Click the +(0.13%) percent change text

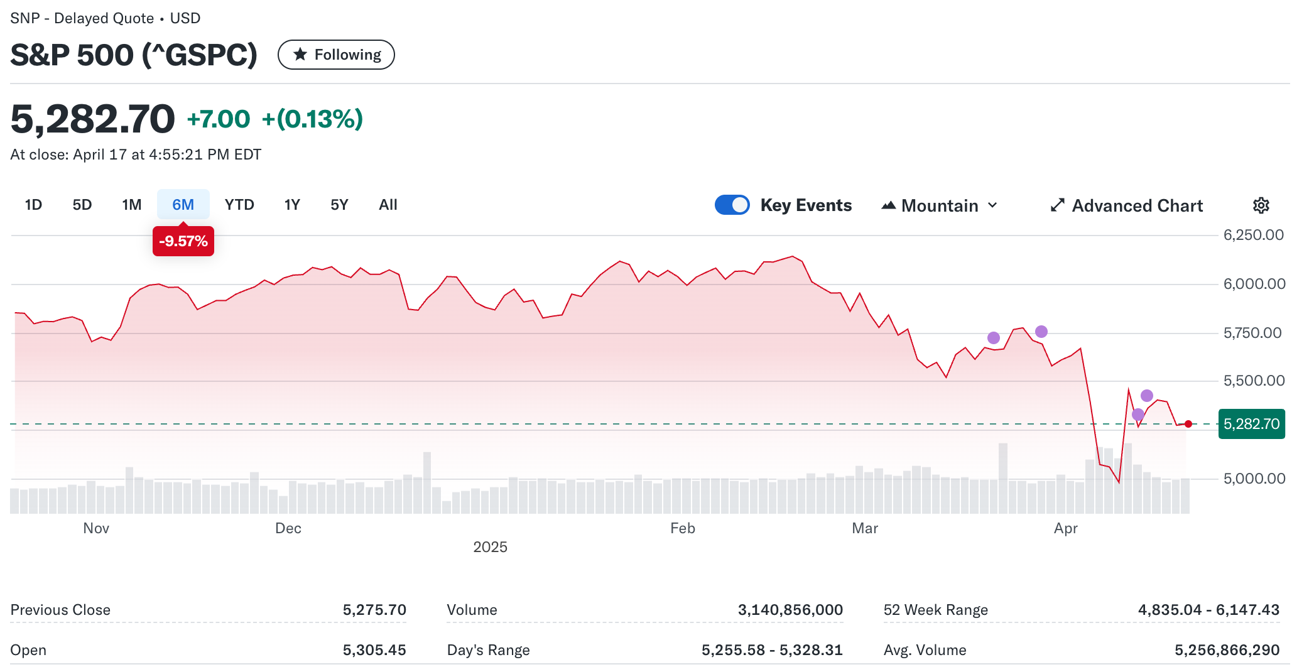[x=312, y=119]
